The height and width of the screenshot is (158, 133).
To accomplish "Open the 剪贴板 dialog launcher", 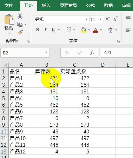I will [28, 41].
